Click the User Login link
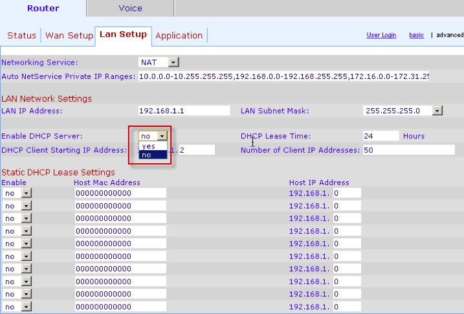Viewport: 464px width, 314px height. (381, 35)
